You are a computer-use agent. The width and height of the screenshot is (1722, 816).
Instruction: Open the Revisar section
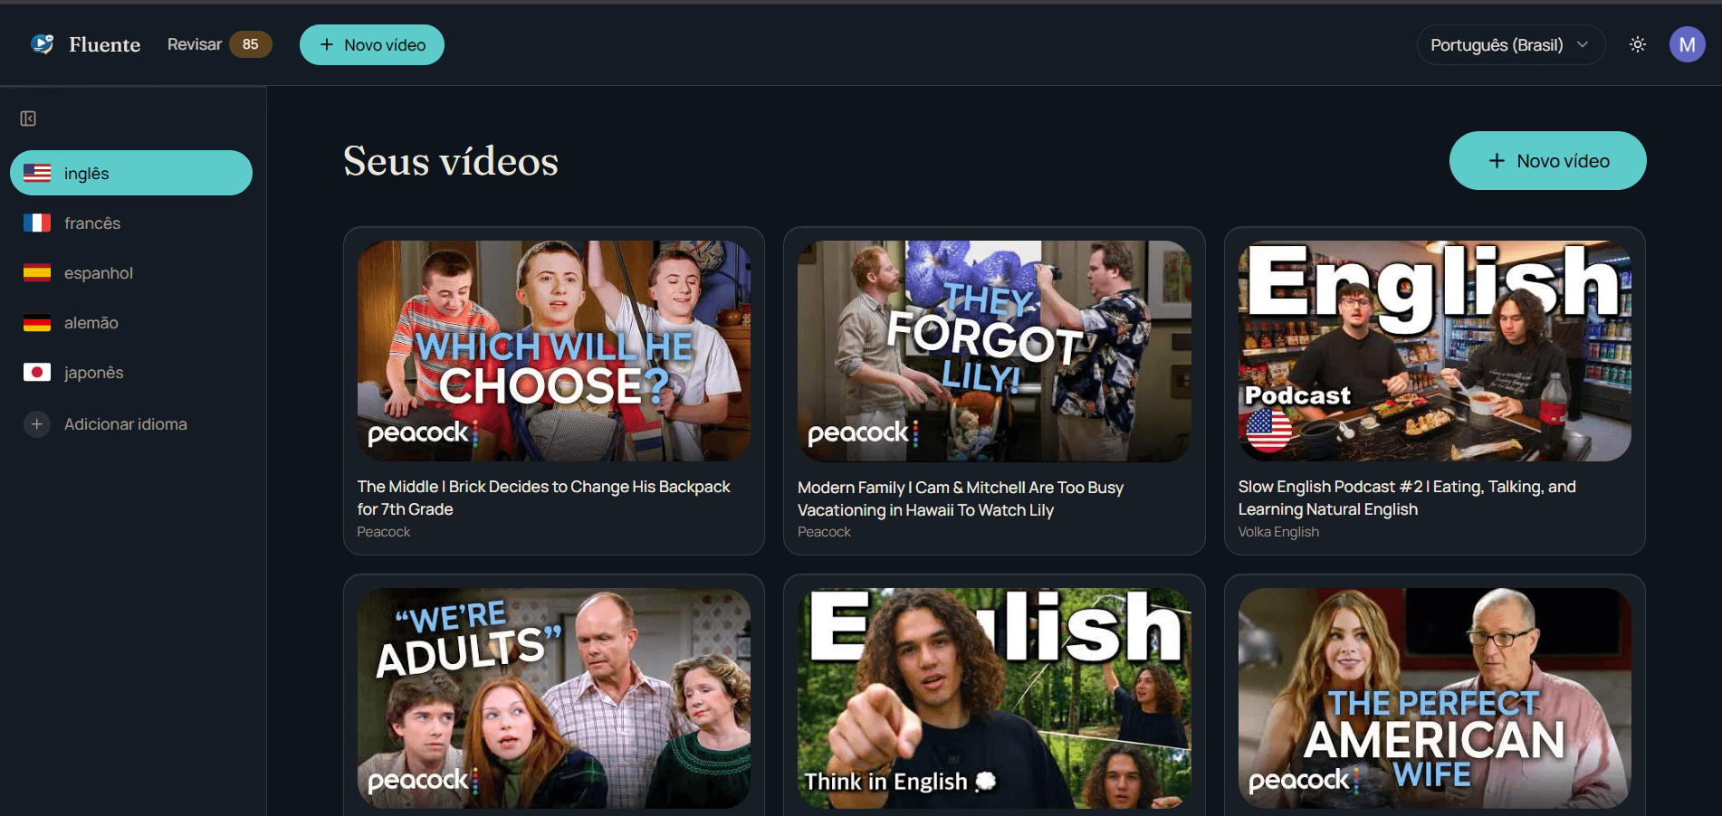coord(195,44)
